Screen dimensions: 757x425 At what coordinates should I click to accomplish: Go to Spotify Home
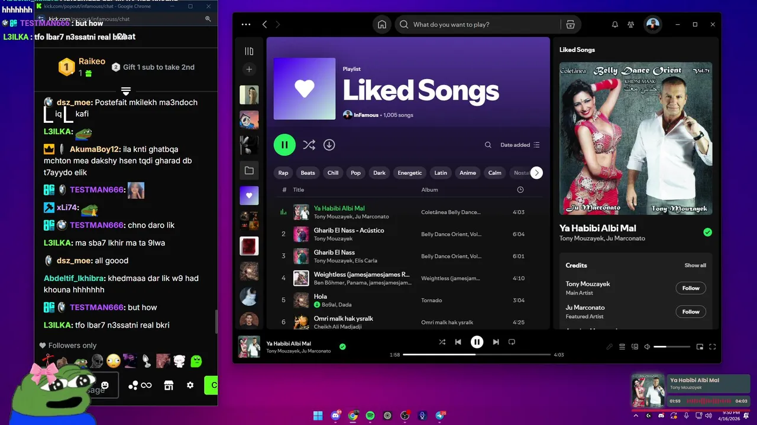(x=382, y=25)
